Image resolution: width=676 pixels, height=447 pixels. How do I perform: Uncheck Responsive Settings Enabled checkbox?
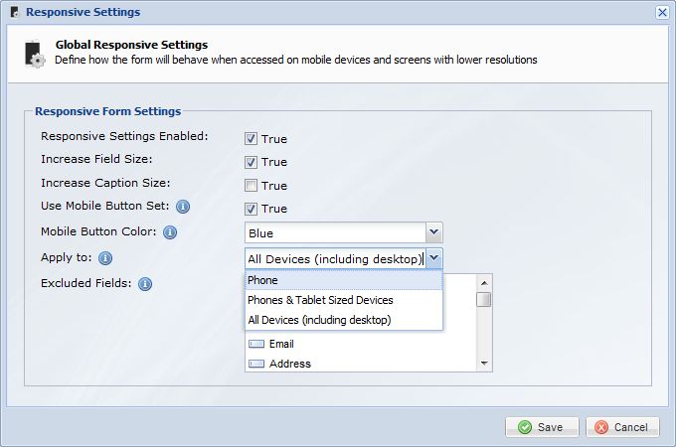pyautogui.click(x=251, y=139)
